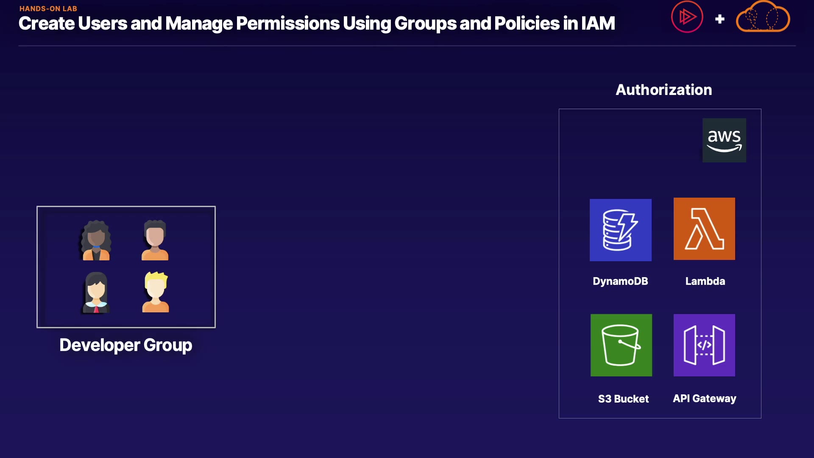Click the HANDS-ON LAB orange caption
Image resolution: width=814 pixels, height=458 pixels.
click(x=48, y=8)
